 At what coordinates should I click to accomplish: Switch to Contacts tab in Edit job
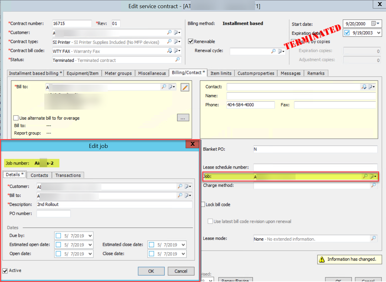(x=39, y=175)
